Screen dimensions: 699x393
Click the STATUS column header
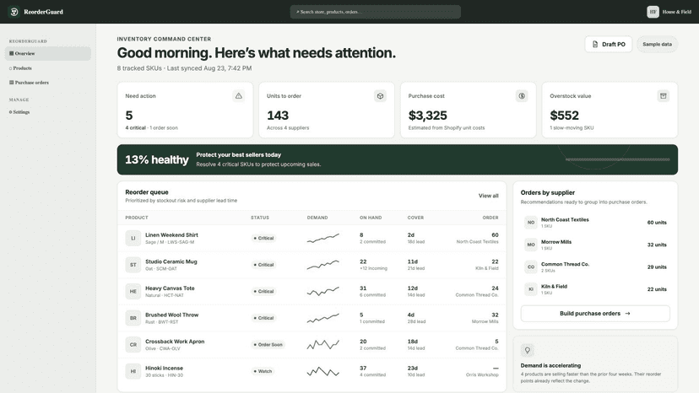coord(260,218)
